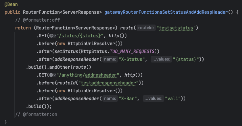Click addResponseHeader call on the X-Status line
Viewport: 242px width, 126px height.
click(77, 59)
